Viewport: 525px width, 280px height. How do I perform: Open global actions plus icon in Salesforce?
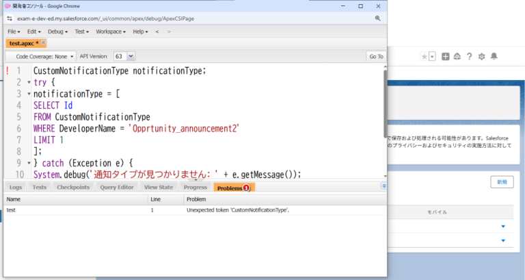[x=445, y=56]
